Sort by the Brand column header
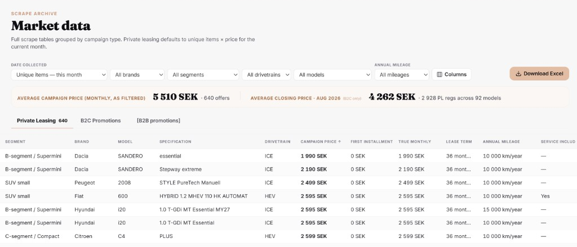577x247 pixels. click(x=82, y=142)
